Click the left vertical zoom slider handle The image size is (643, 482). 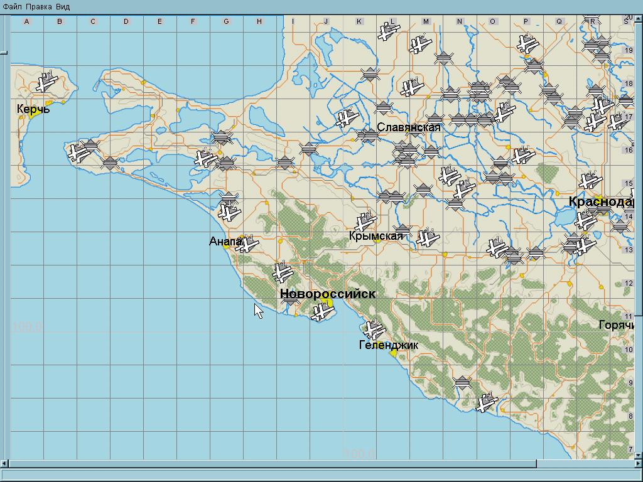pyautogui.click(x=4, y=52)
